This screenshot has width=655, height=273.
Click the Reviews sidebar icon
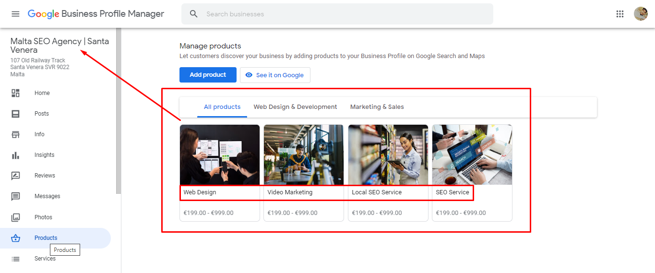pos(15,176)
